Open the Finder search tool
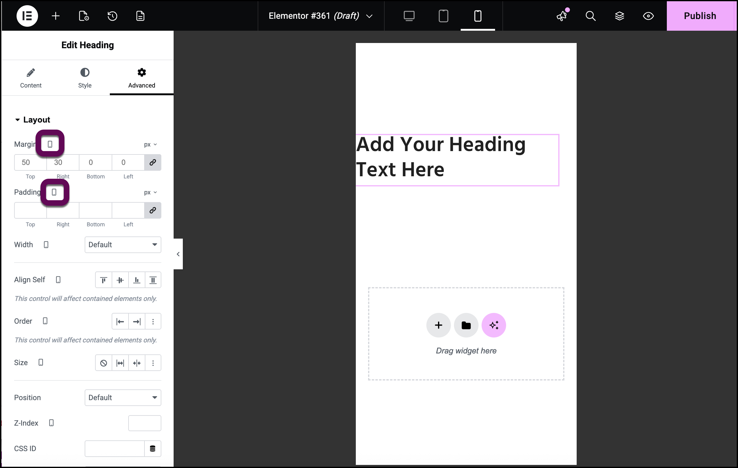The image size is (738, 468). (590, 16)
